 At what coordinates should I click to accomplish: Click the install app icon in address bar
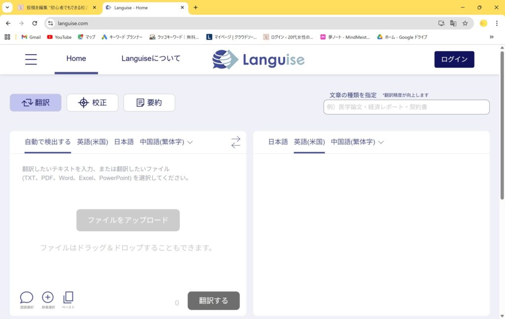(441, 23)
